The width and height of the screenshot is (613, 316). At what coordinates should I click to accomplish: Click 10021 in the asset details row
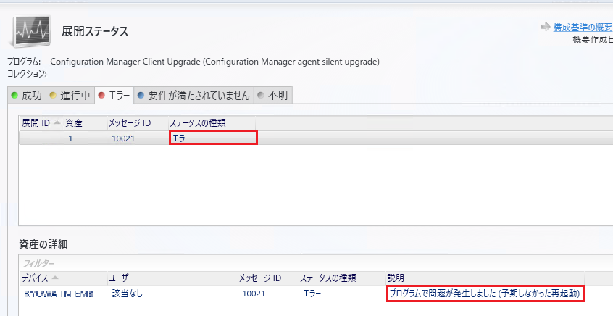254,294
